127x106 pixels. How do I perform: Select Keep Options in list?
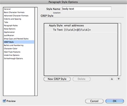pyautogui.click(x=10, y=29)
